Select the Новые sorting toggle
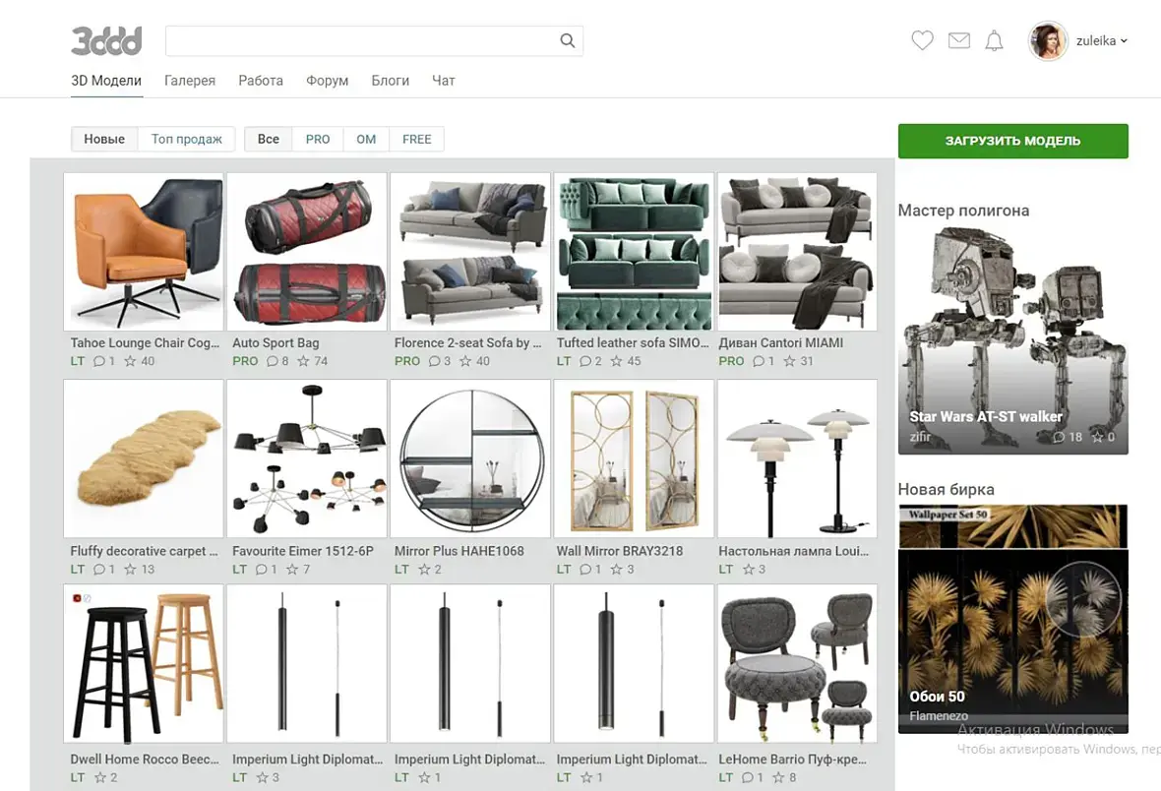This screenshot has height=791, width=1161. click(104, 140)
